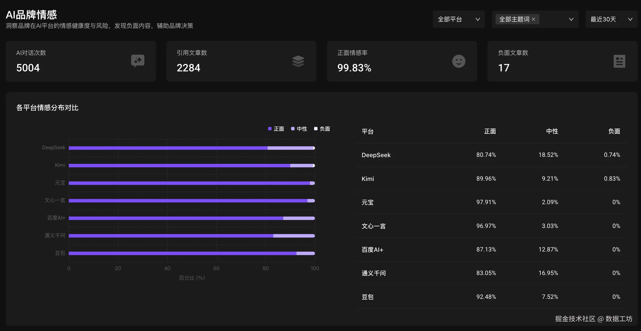Image resolution: width=641 pixels, height=331 pixels.
Task: Click the DeepSeek positive bar segment
Action: point(168,148)
